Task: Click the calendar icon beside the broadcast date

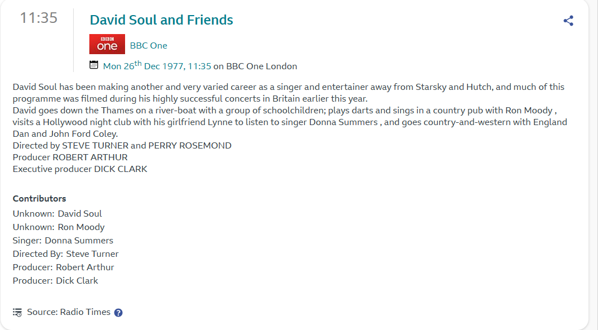Action: click(x=94, y=65)
